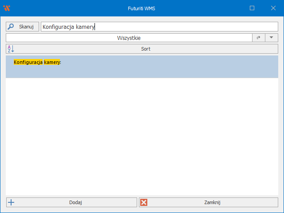
Task: Select the highlighted Konfiguracja kamery list row
Action: (142, 67)
